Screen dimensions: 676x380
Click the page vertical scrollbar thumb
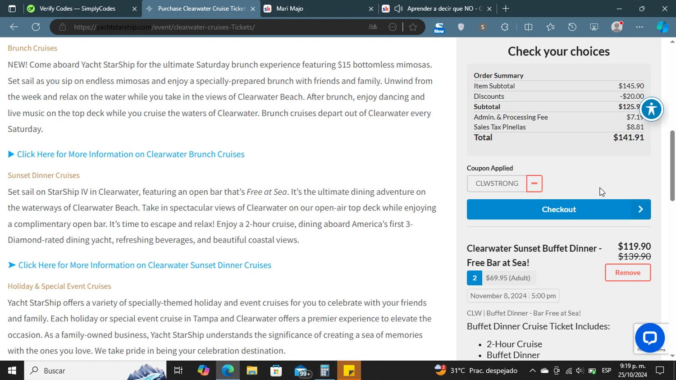tap(672, 165)
